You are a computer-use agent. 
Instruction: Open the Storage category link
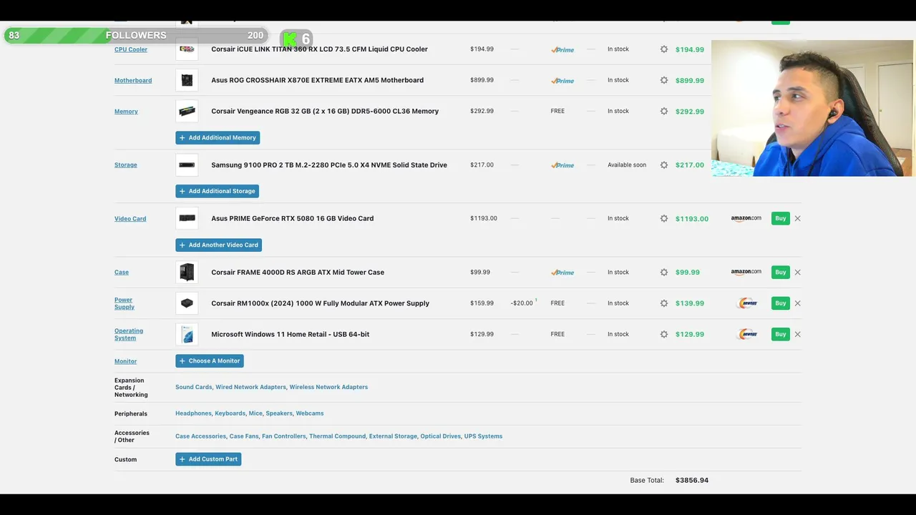[126, 165]
